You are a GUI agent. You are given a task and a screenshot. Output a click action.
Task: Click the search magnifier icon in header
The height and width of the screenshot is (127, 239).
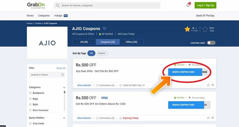pos(58,5)
